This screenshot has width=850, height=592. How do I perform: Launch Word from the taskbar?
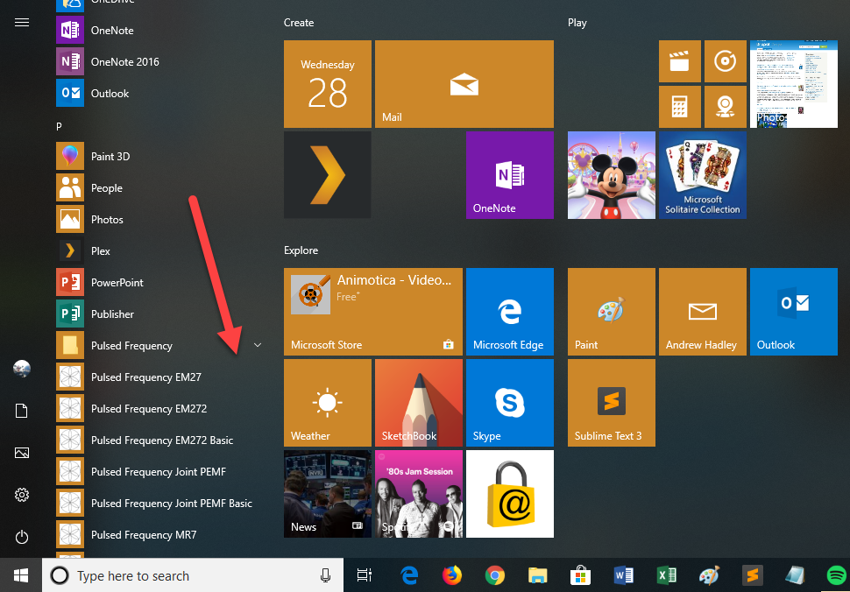point(623,575)
